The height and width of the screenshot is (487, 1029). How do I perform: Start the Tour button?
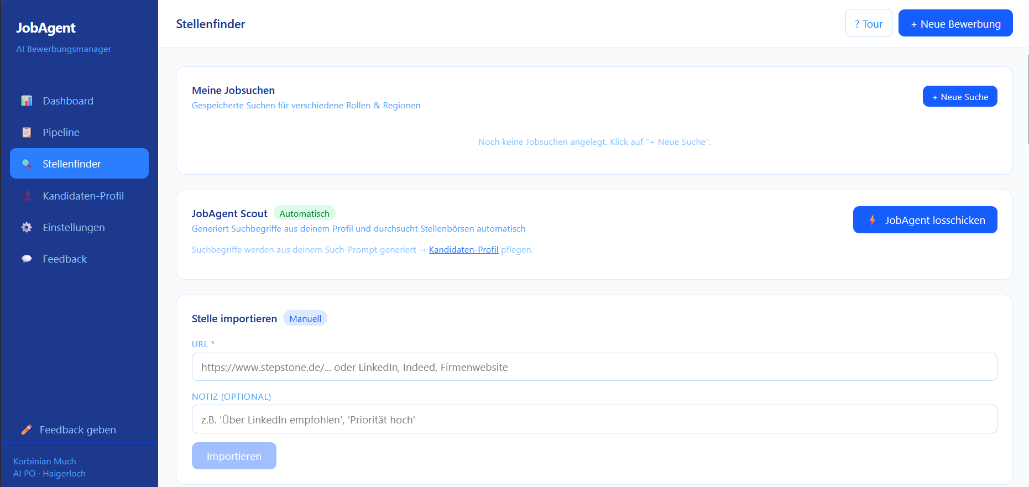869,23
